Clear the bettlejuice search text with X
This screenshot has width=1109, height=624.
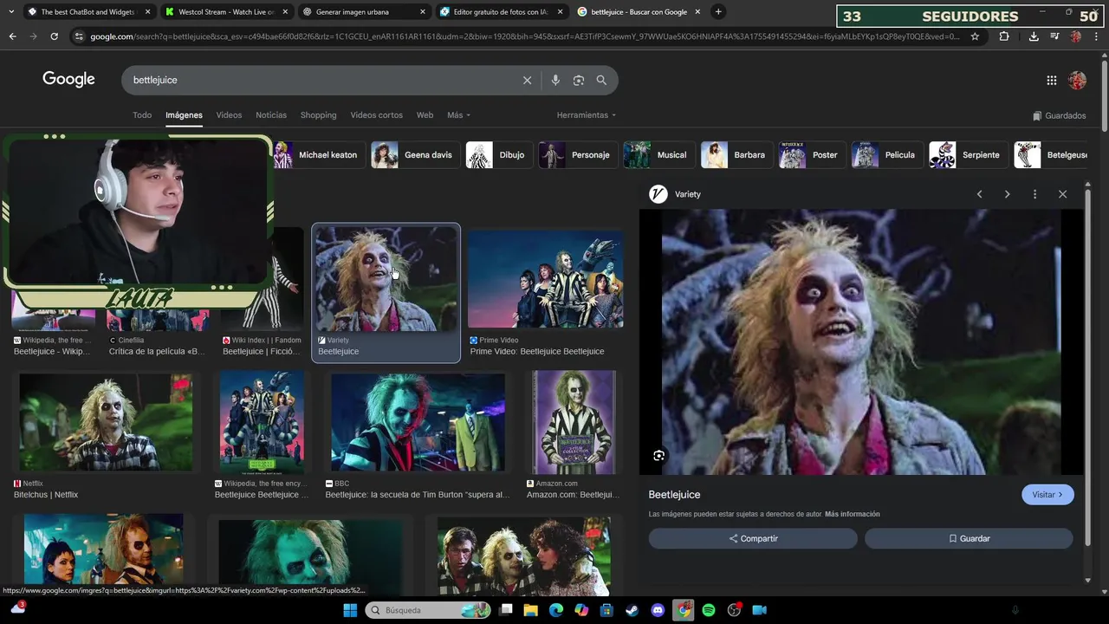[x=527, y=80]
